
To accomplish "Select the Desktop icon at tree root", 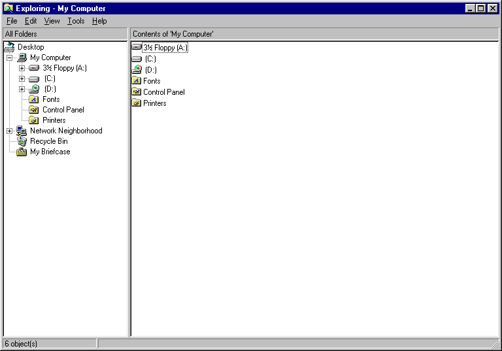I will [9, 47].
